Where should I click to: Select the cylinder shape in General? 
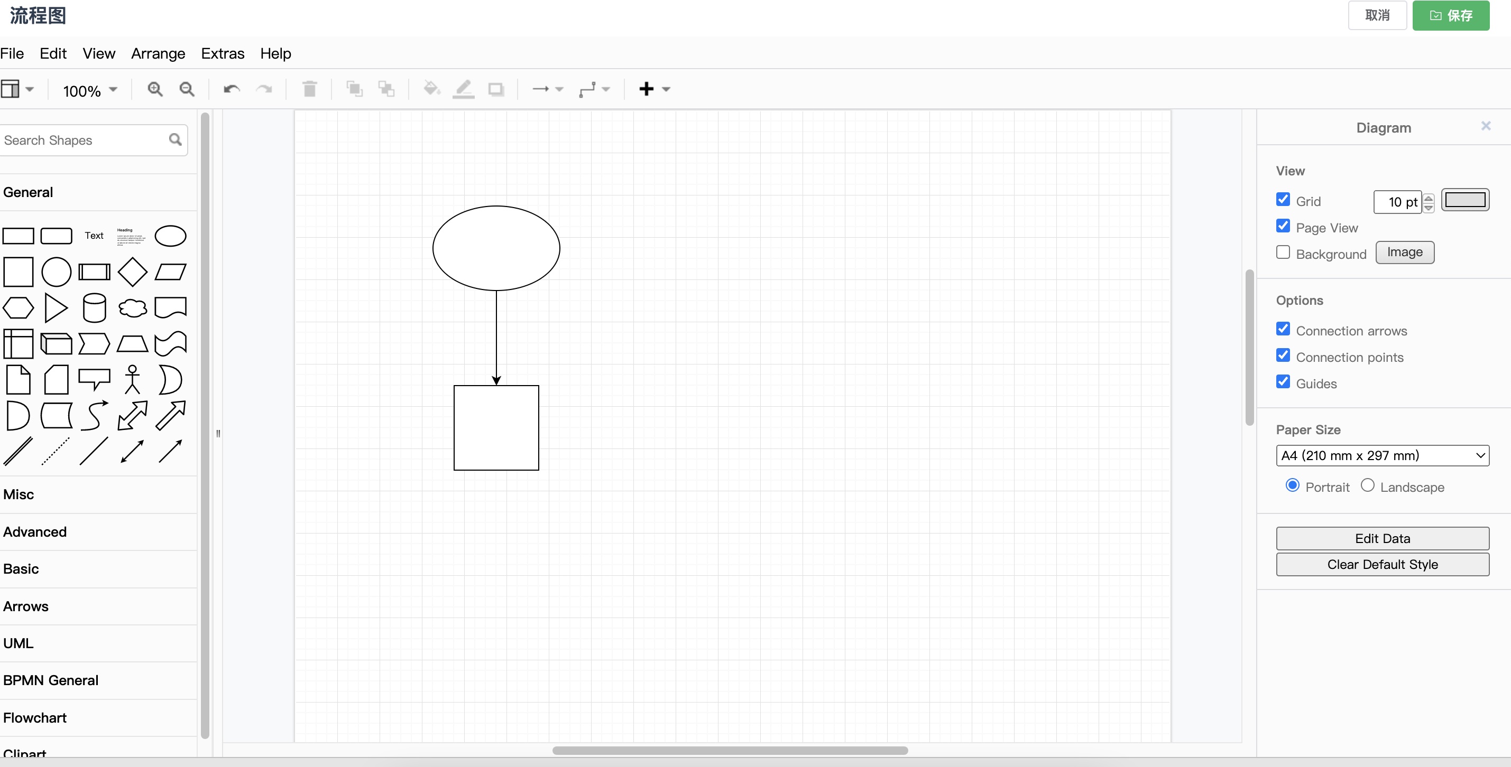tap(95, 307)
